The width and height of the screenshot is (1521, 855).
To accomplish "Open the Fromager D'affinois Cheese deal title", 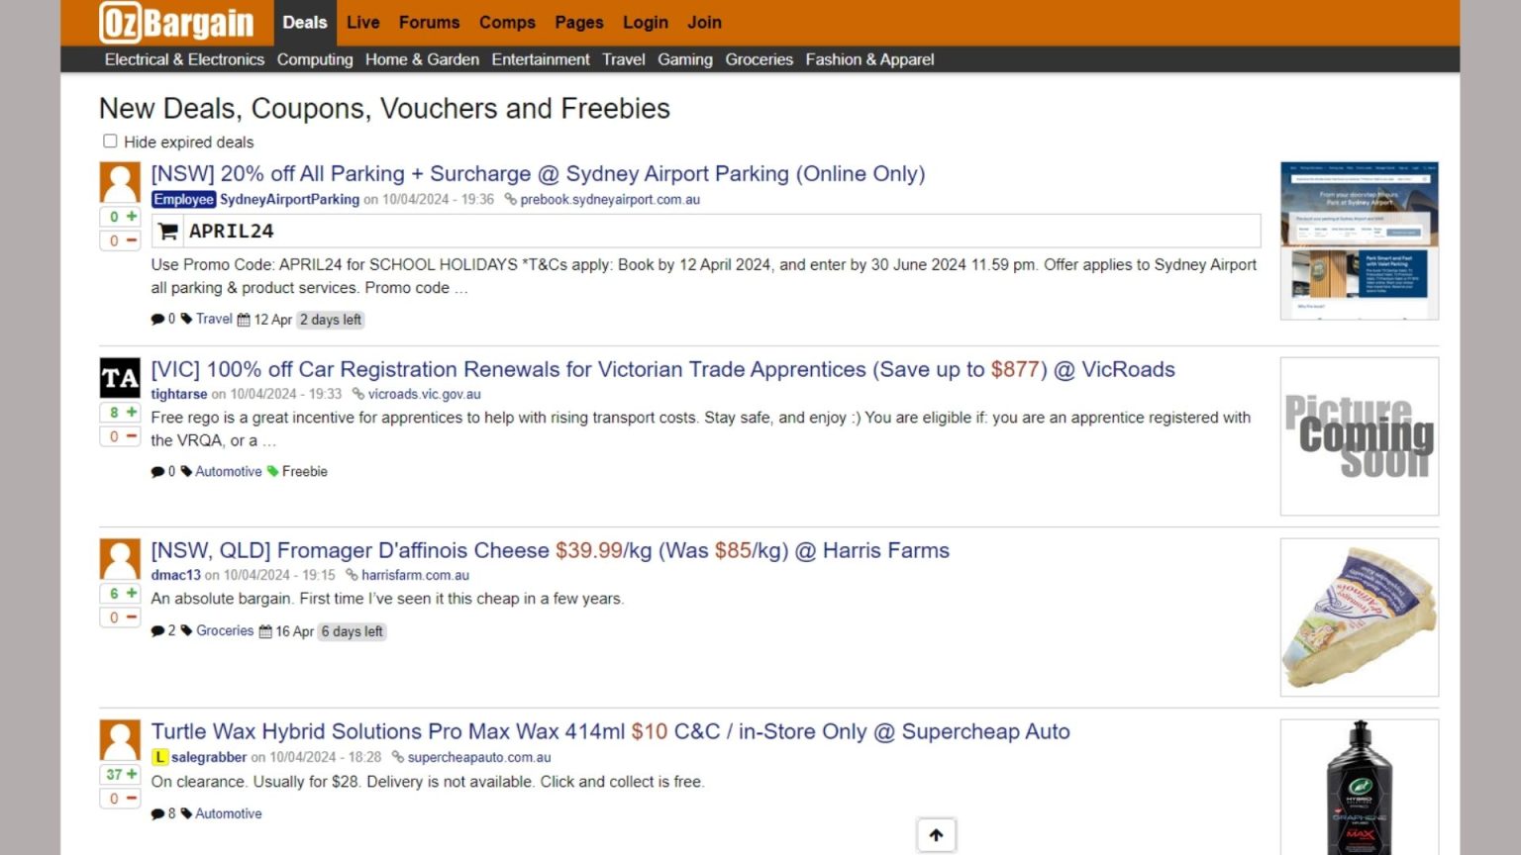I will coord(550,550).
